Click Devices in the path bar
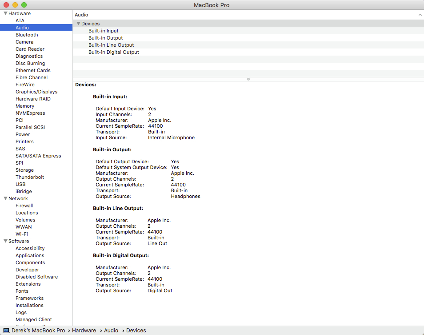The height and width of the screenshot is (335, 424). click(136, 331)
